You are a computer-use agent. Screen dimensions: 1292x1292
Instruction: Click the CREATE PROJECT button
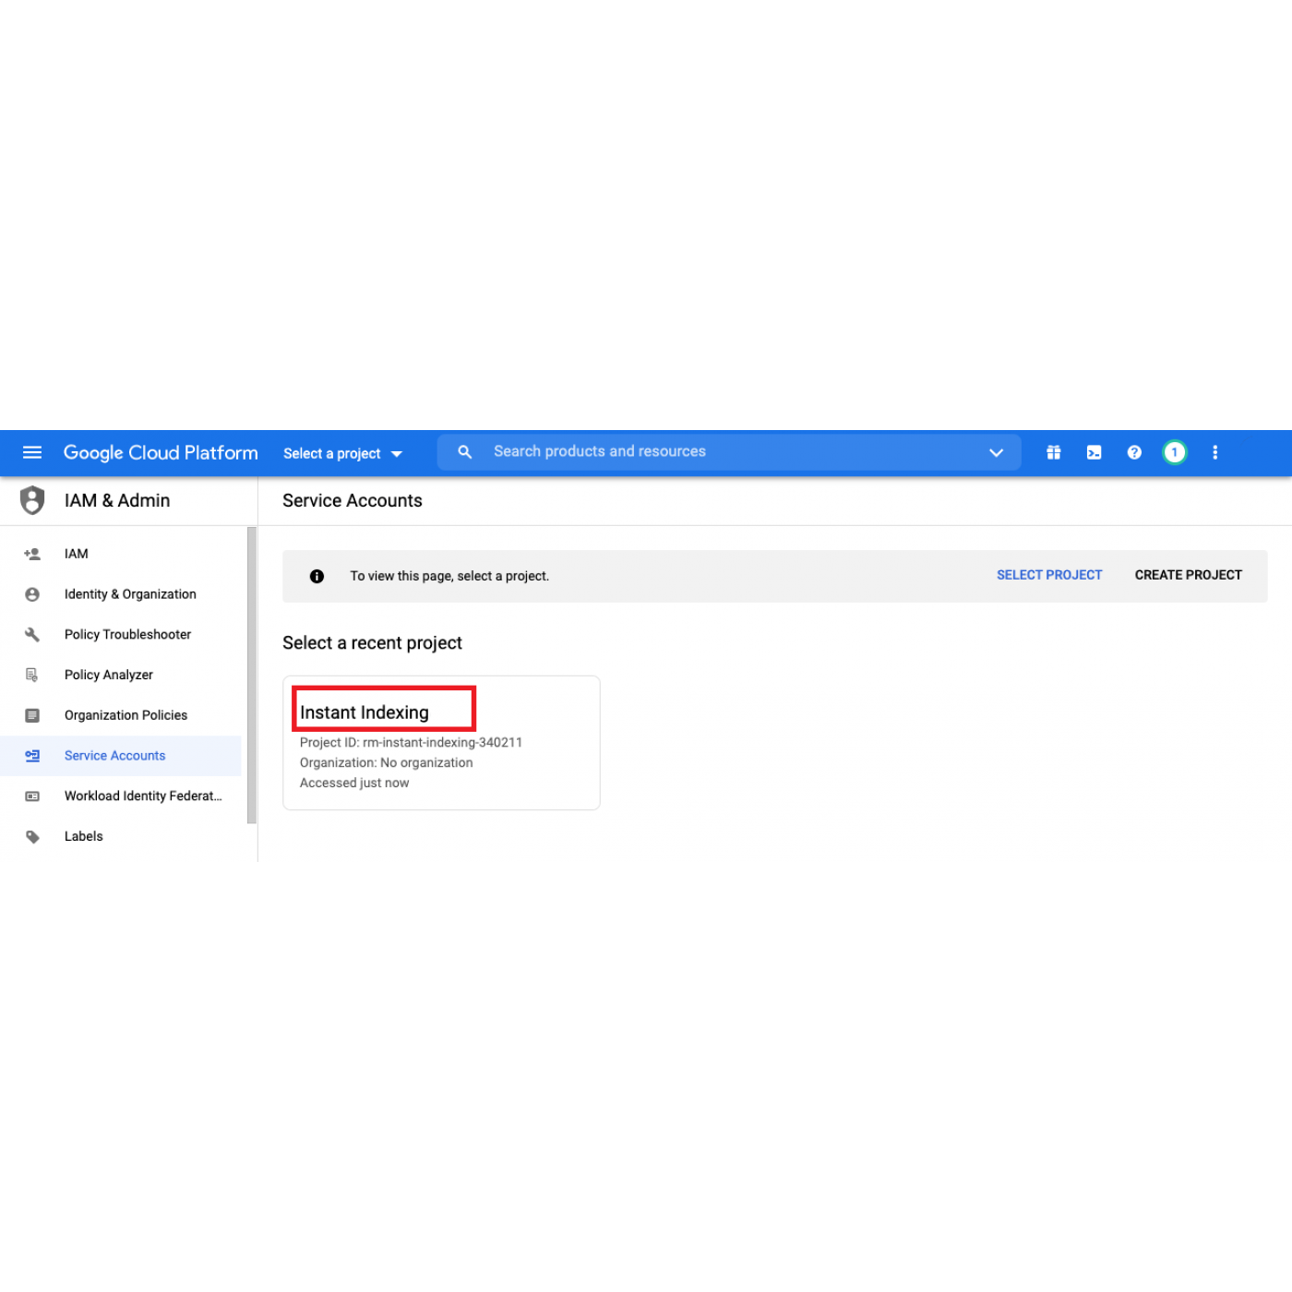(1188, 575)
